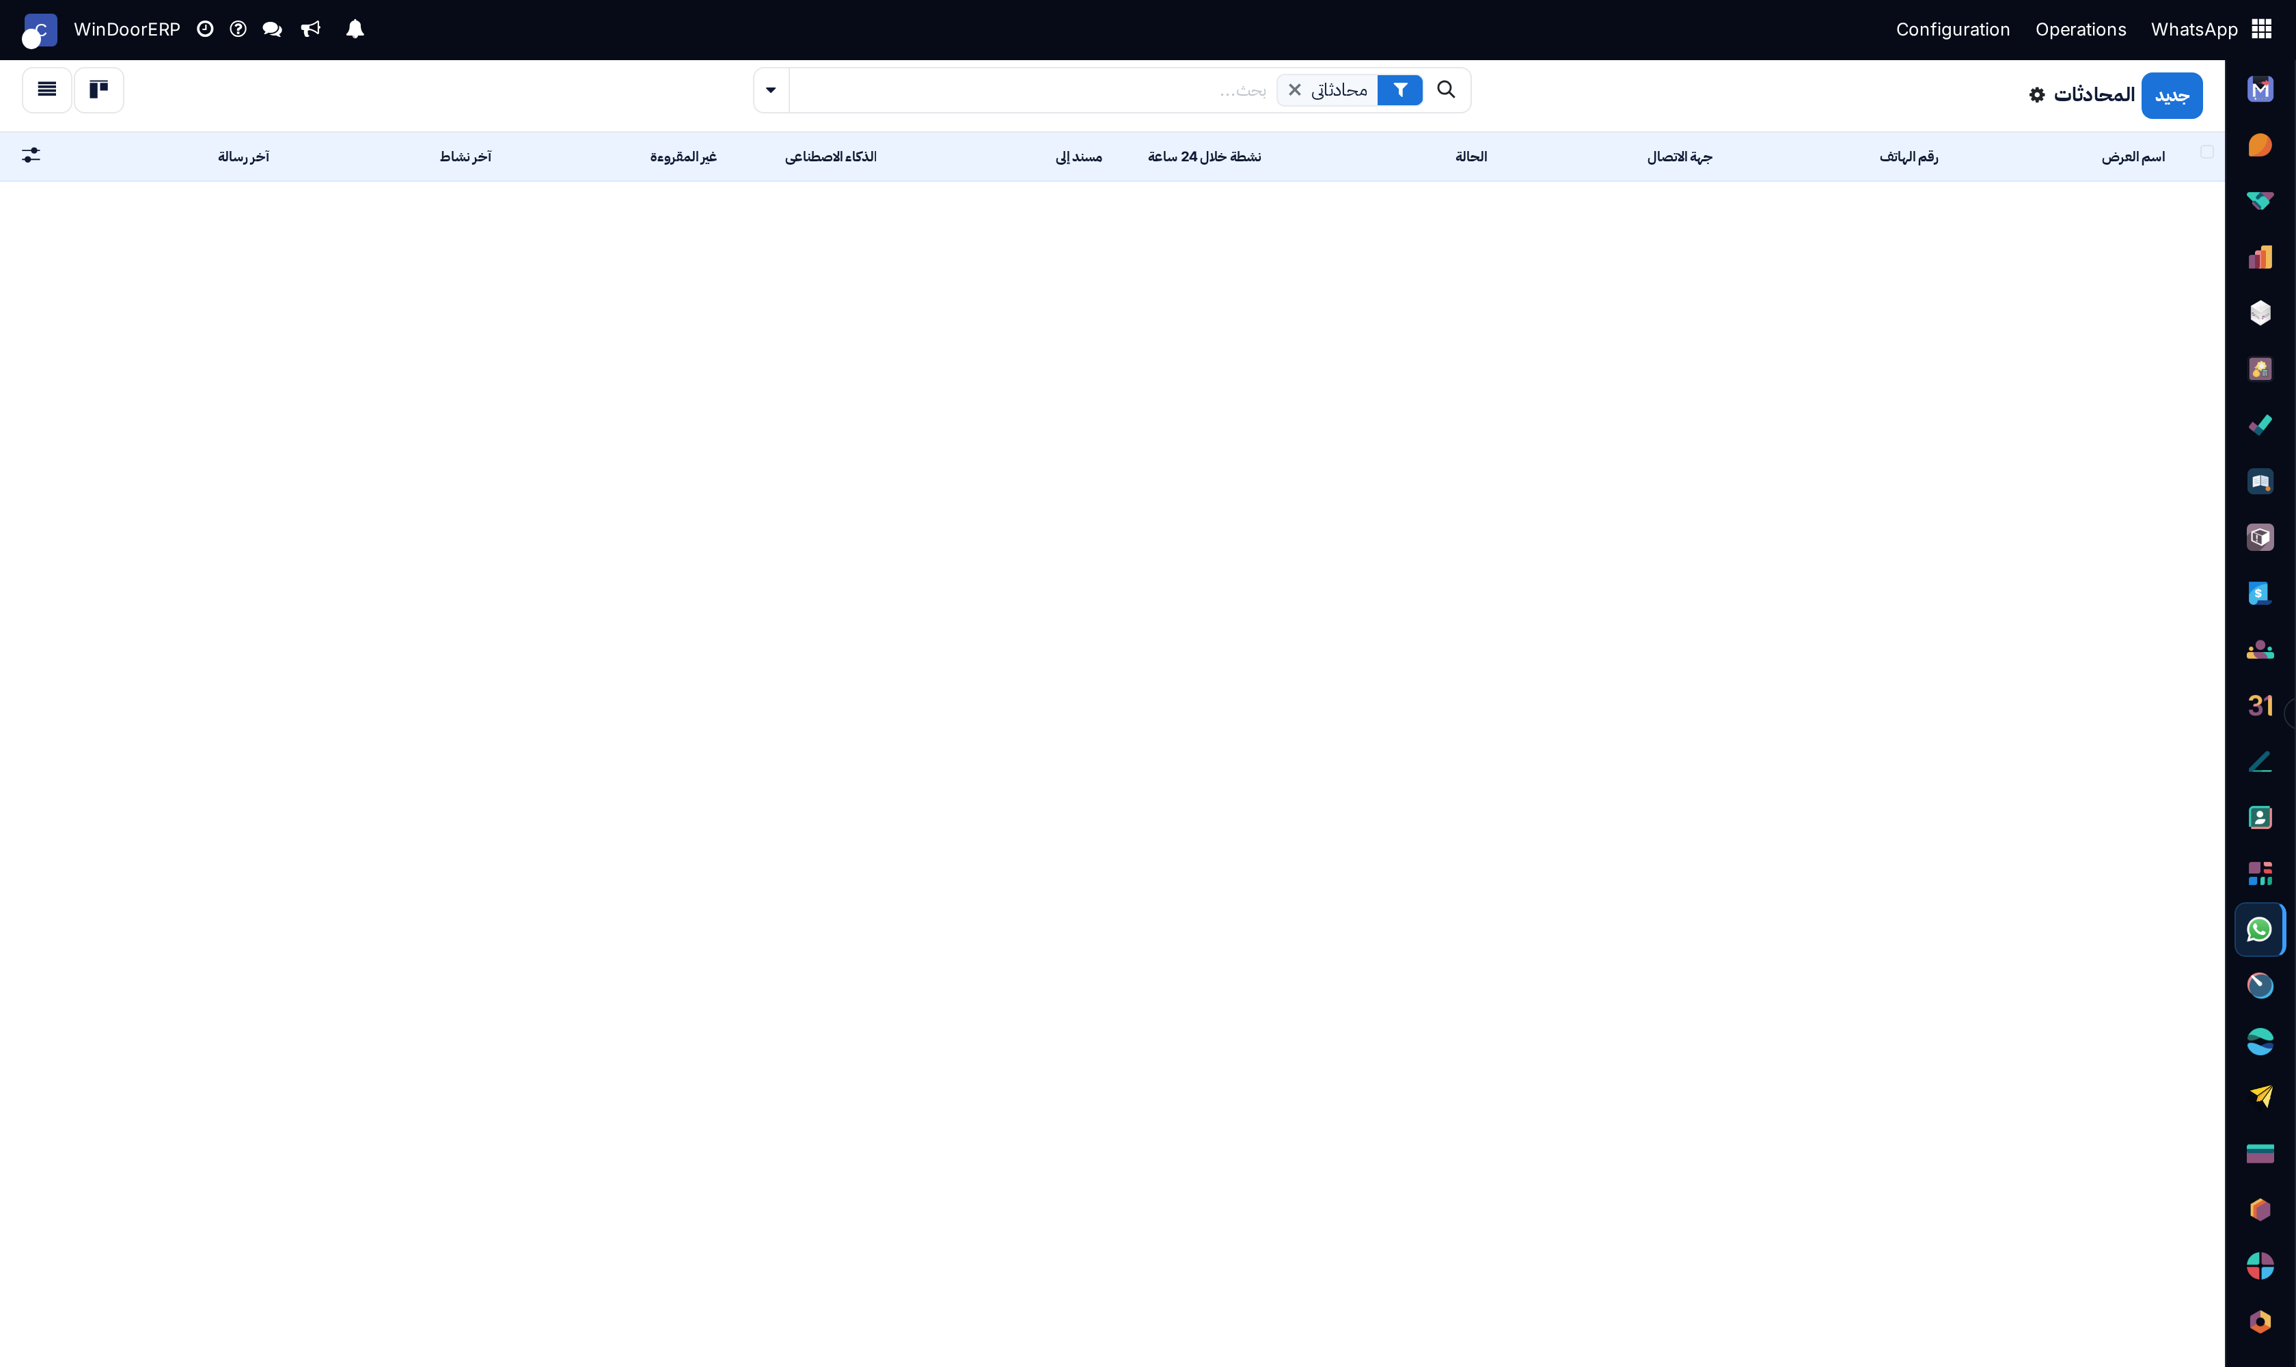Sort by اسم العرض column

[2133, 157]
